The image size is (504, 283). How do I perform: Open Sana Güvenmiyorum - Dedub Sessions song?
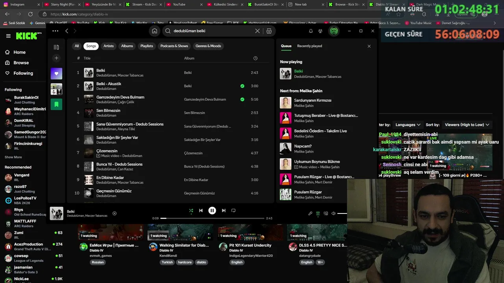[x=130, y=124]
